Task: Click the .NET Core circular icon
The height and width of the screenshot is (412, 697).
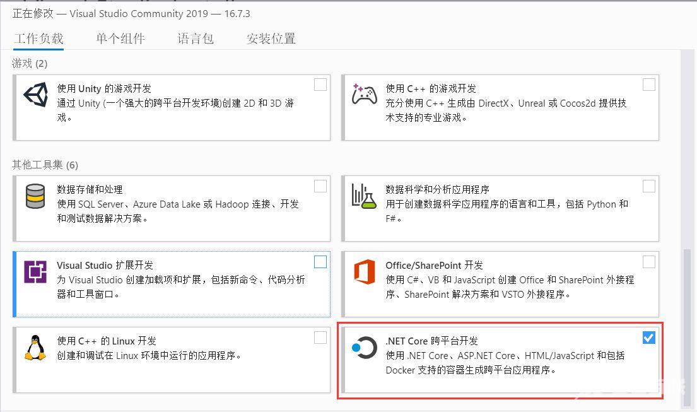Action: click(364, 348)
